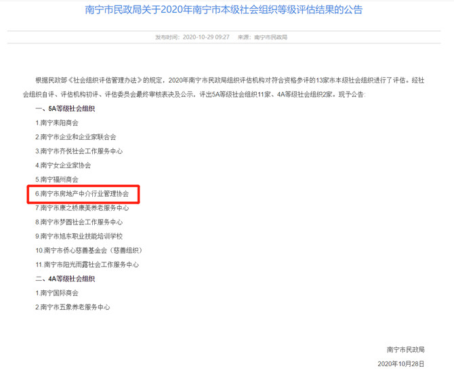Screen dimensions: 454x377
Task: Select list item 8.南宁市梦圆社会工作服务中心
Action: 79,222
